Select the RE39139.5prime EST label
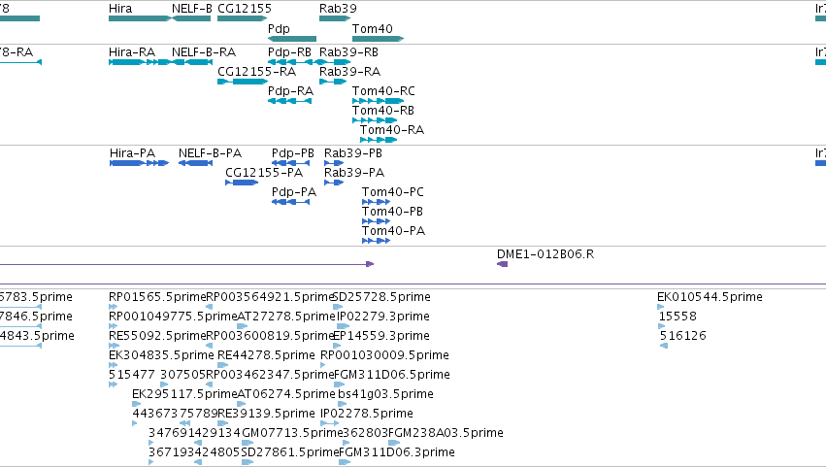This screenshot has width=826, height=467. 266,414
